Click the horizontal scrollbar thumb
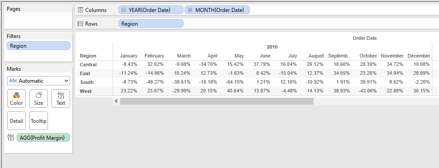Screen dimensions: 439x168 [217, 101]
